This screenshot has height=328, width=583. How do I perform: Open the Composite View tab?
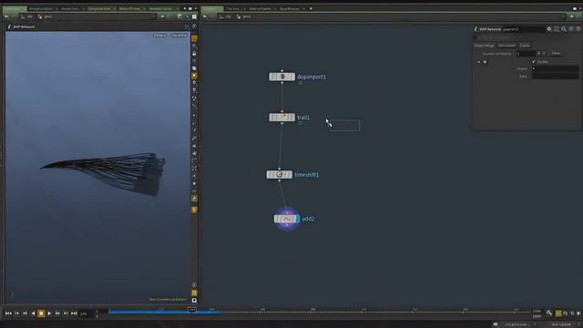tap(99, 8)
